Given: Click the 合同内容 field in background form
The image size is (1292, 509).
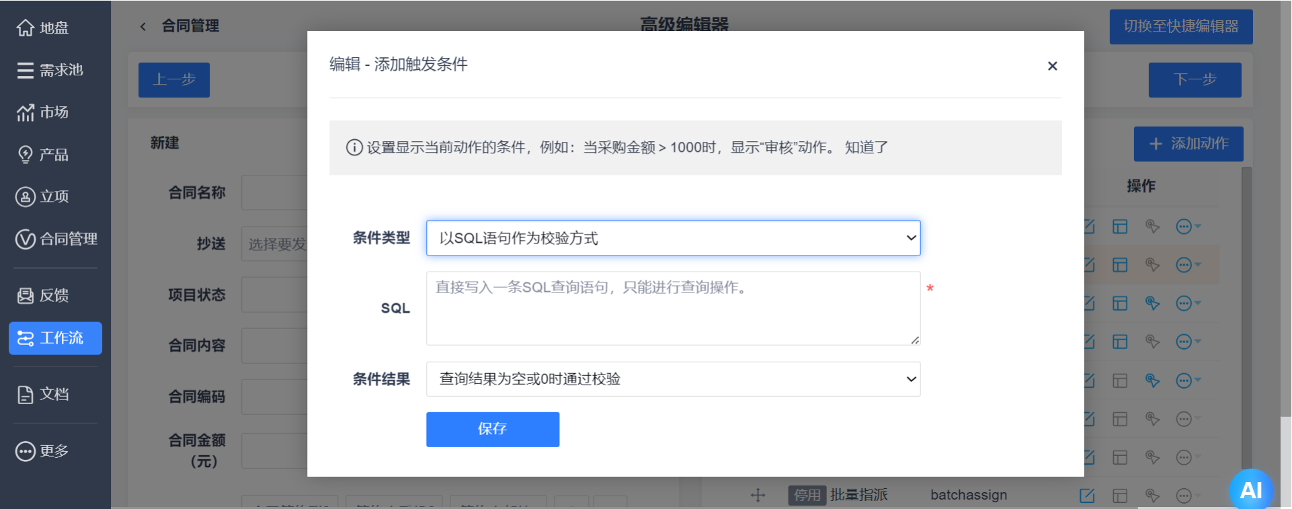Looking at the screenshot, I should (274, 346).
